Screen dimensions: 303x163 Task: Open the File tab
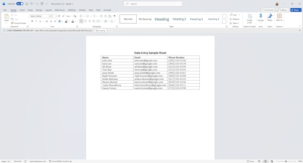[x=5, y=10]
